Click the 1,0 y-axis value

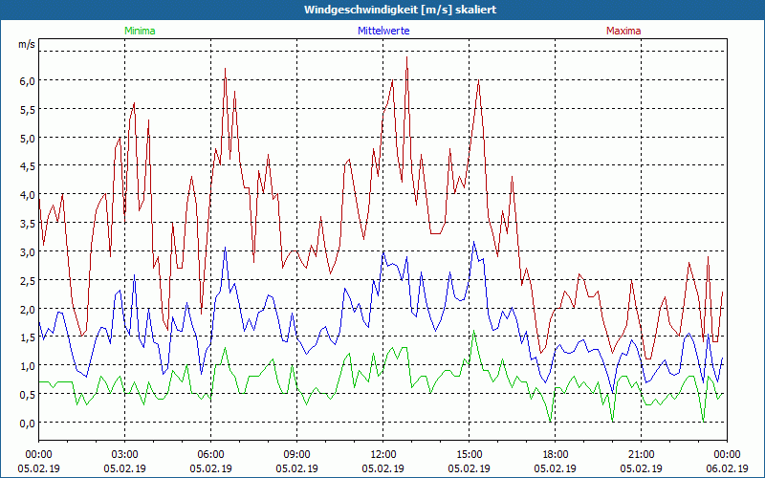tap(28, 366)
